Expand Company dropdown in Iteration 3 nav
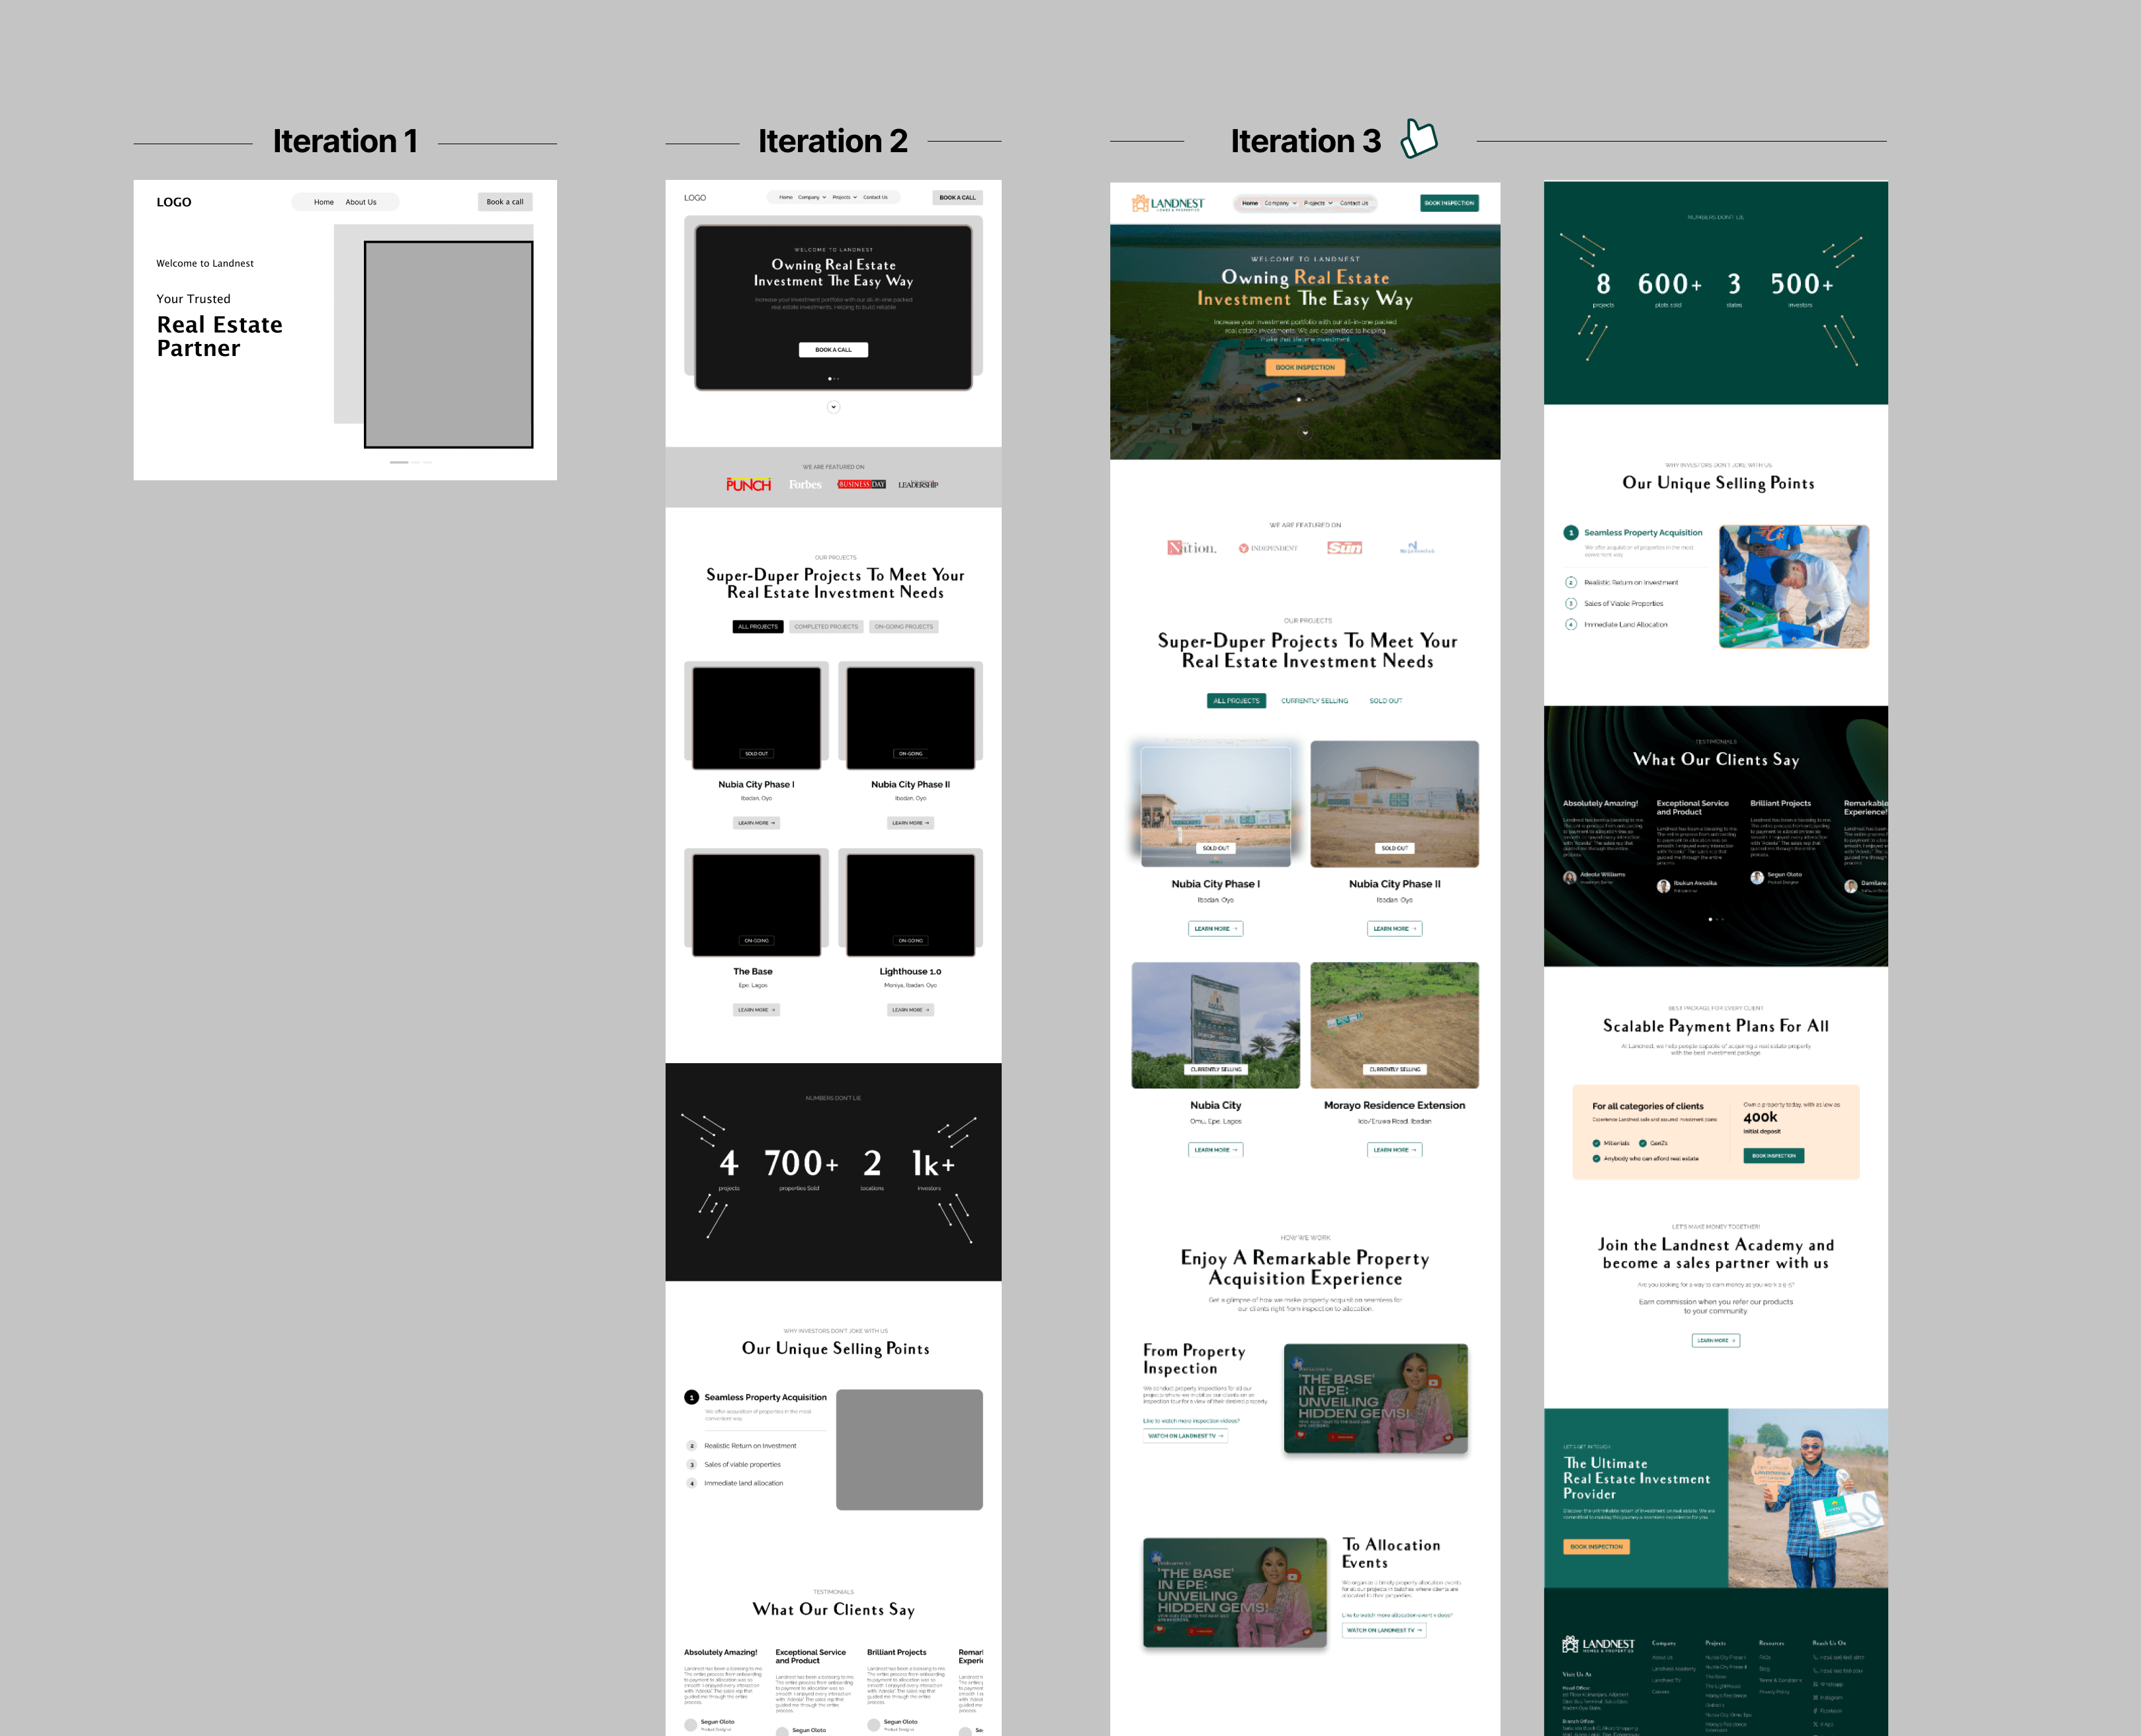2141x1736 pixels. [1280, 203]
